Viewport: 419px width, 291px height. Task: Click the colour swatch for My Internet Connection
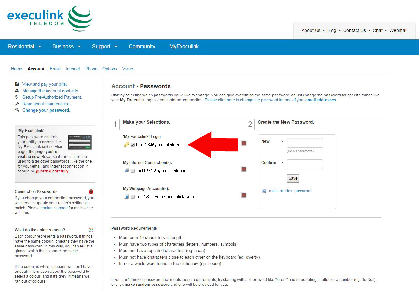[x=244, y=169]
